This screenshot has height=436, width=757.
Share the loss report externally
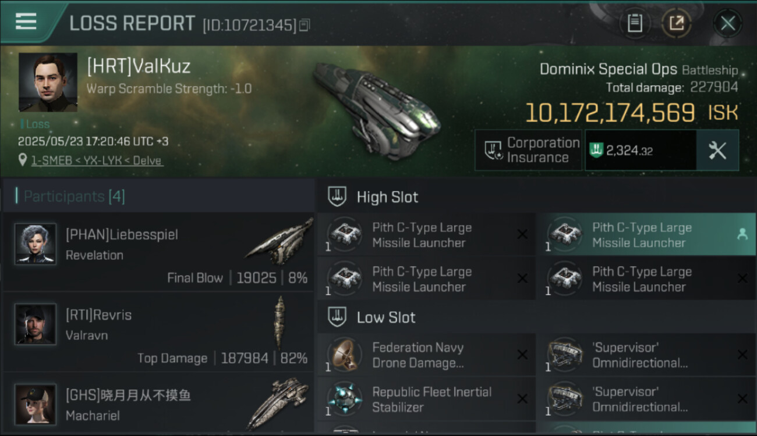(676, 23)
